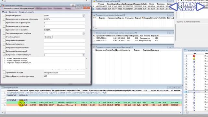Screen dimensions: 208x117
Task: Click [СДЕЛКИ] link in История позиций table
Action: tap(53, 93)
